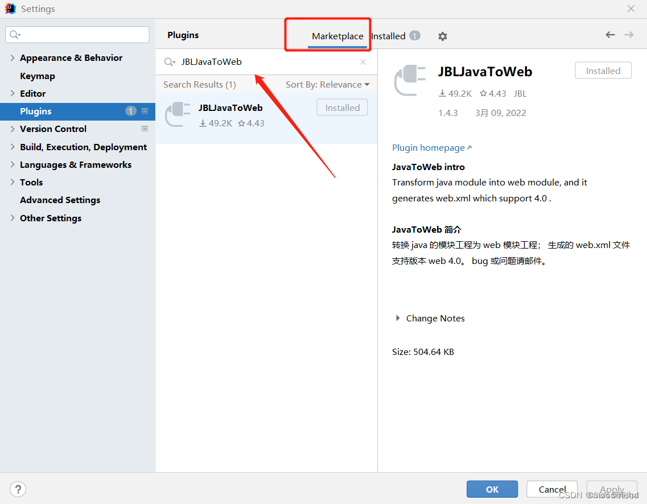This screenshot has height=504, width=647.
Task: Click the Apply button
Action: click(x=612, y=489)
